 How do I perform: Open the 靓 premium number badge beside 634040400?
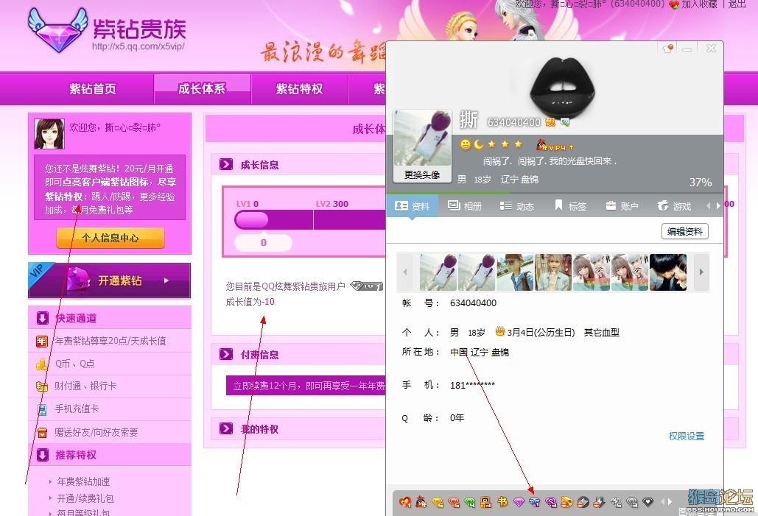(550, 122)
